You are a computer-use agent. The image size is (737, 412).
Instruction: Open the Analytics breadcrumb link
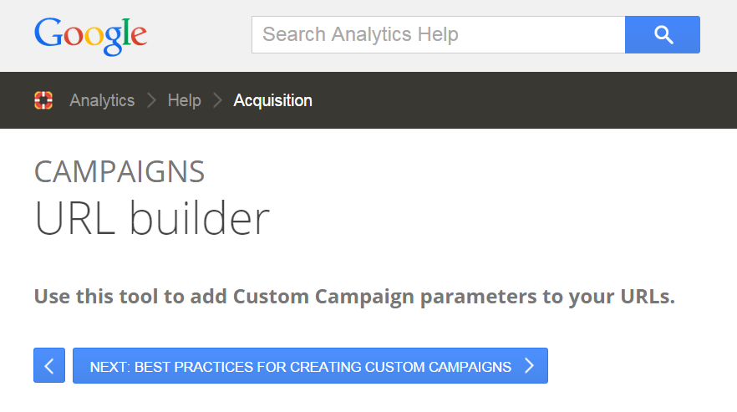102,100
